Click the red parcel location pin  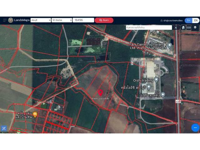100,93
